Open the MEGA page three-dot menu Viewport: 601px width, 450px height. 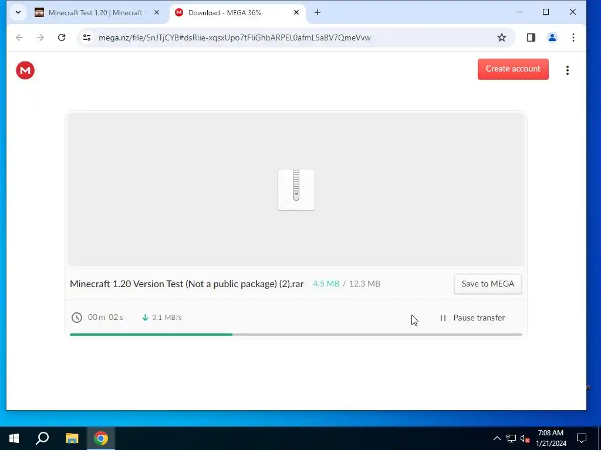[x=568, y=70]
